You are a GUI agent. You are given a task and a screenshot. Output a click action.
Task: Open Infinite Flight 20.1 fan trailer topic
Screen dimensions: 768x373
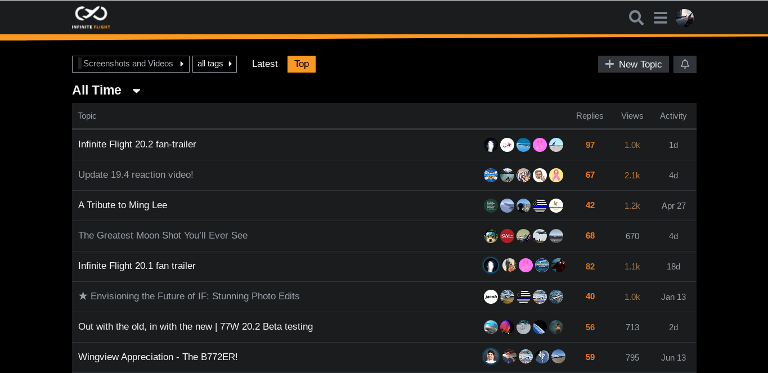pyautogui.click(x=137, y=266)
